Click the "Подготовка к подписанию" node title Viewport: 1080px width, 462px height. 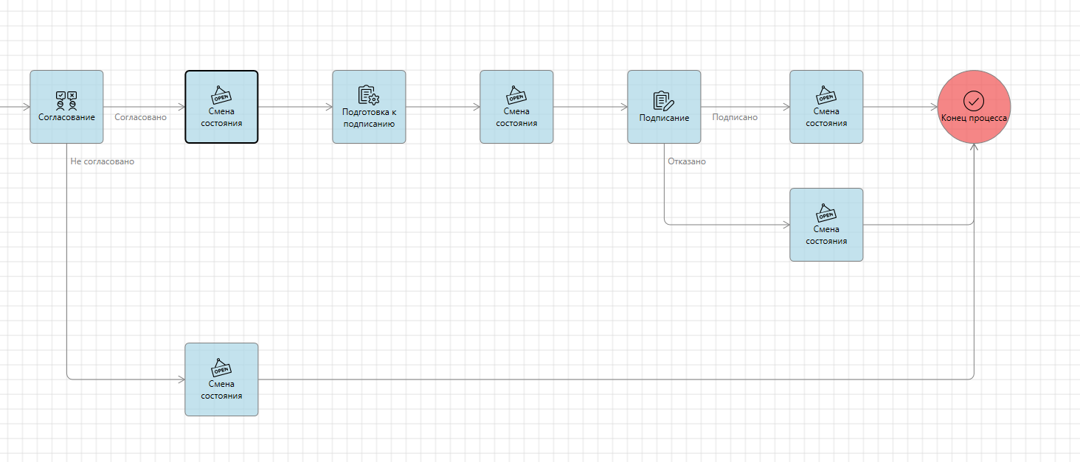tap(369, 118)
